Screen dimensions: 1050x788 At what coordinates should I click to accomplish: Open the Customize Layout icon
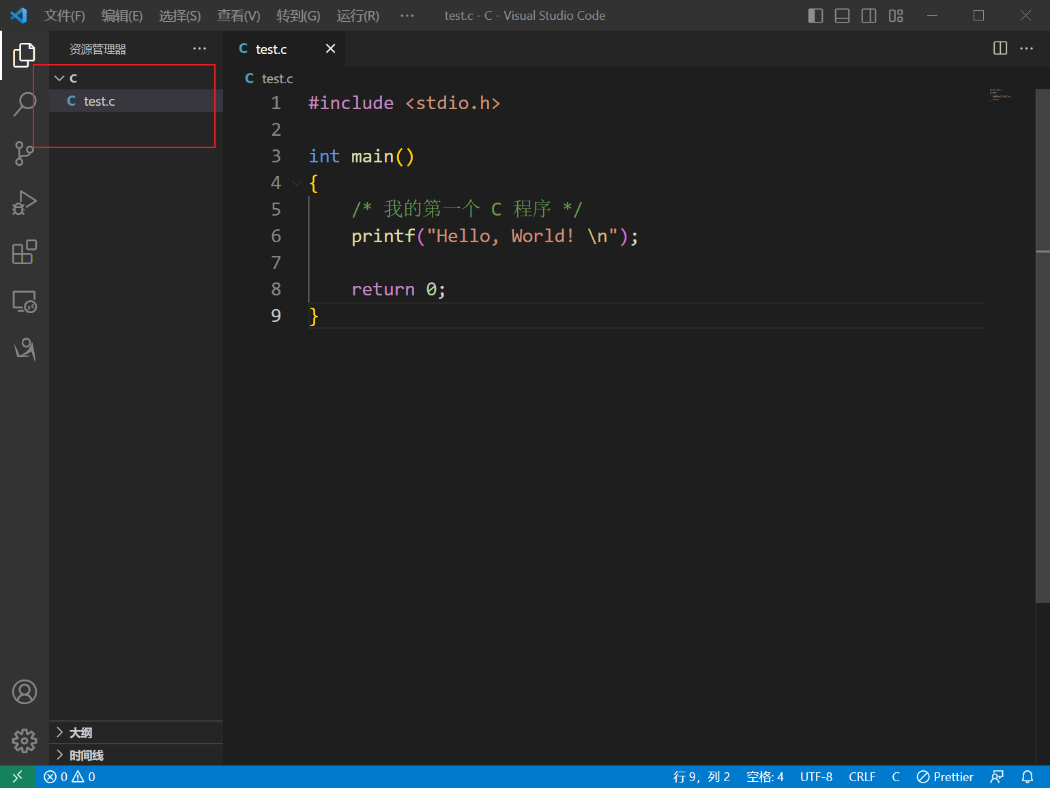click(x=896, y=16)
